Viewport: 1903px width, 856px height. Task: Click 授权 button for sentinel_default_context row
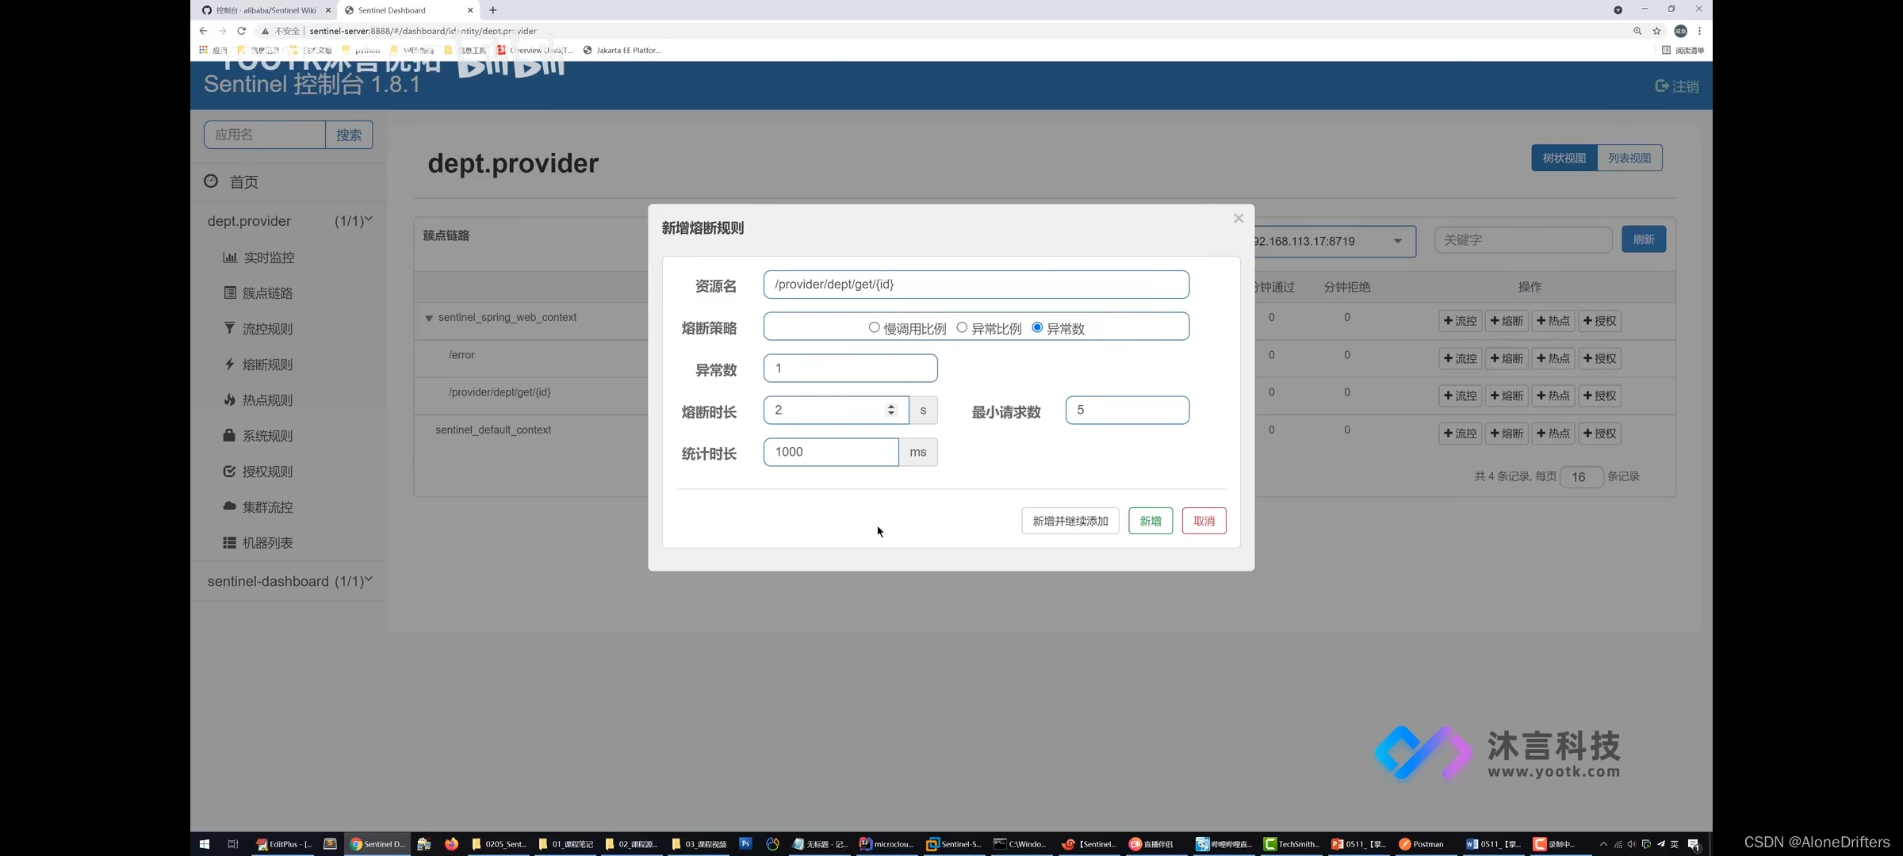1600,434
